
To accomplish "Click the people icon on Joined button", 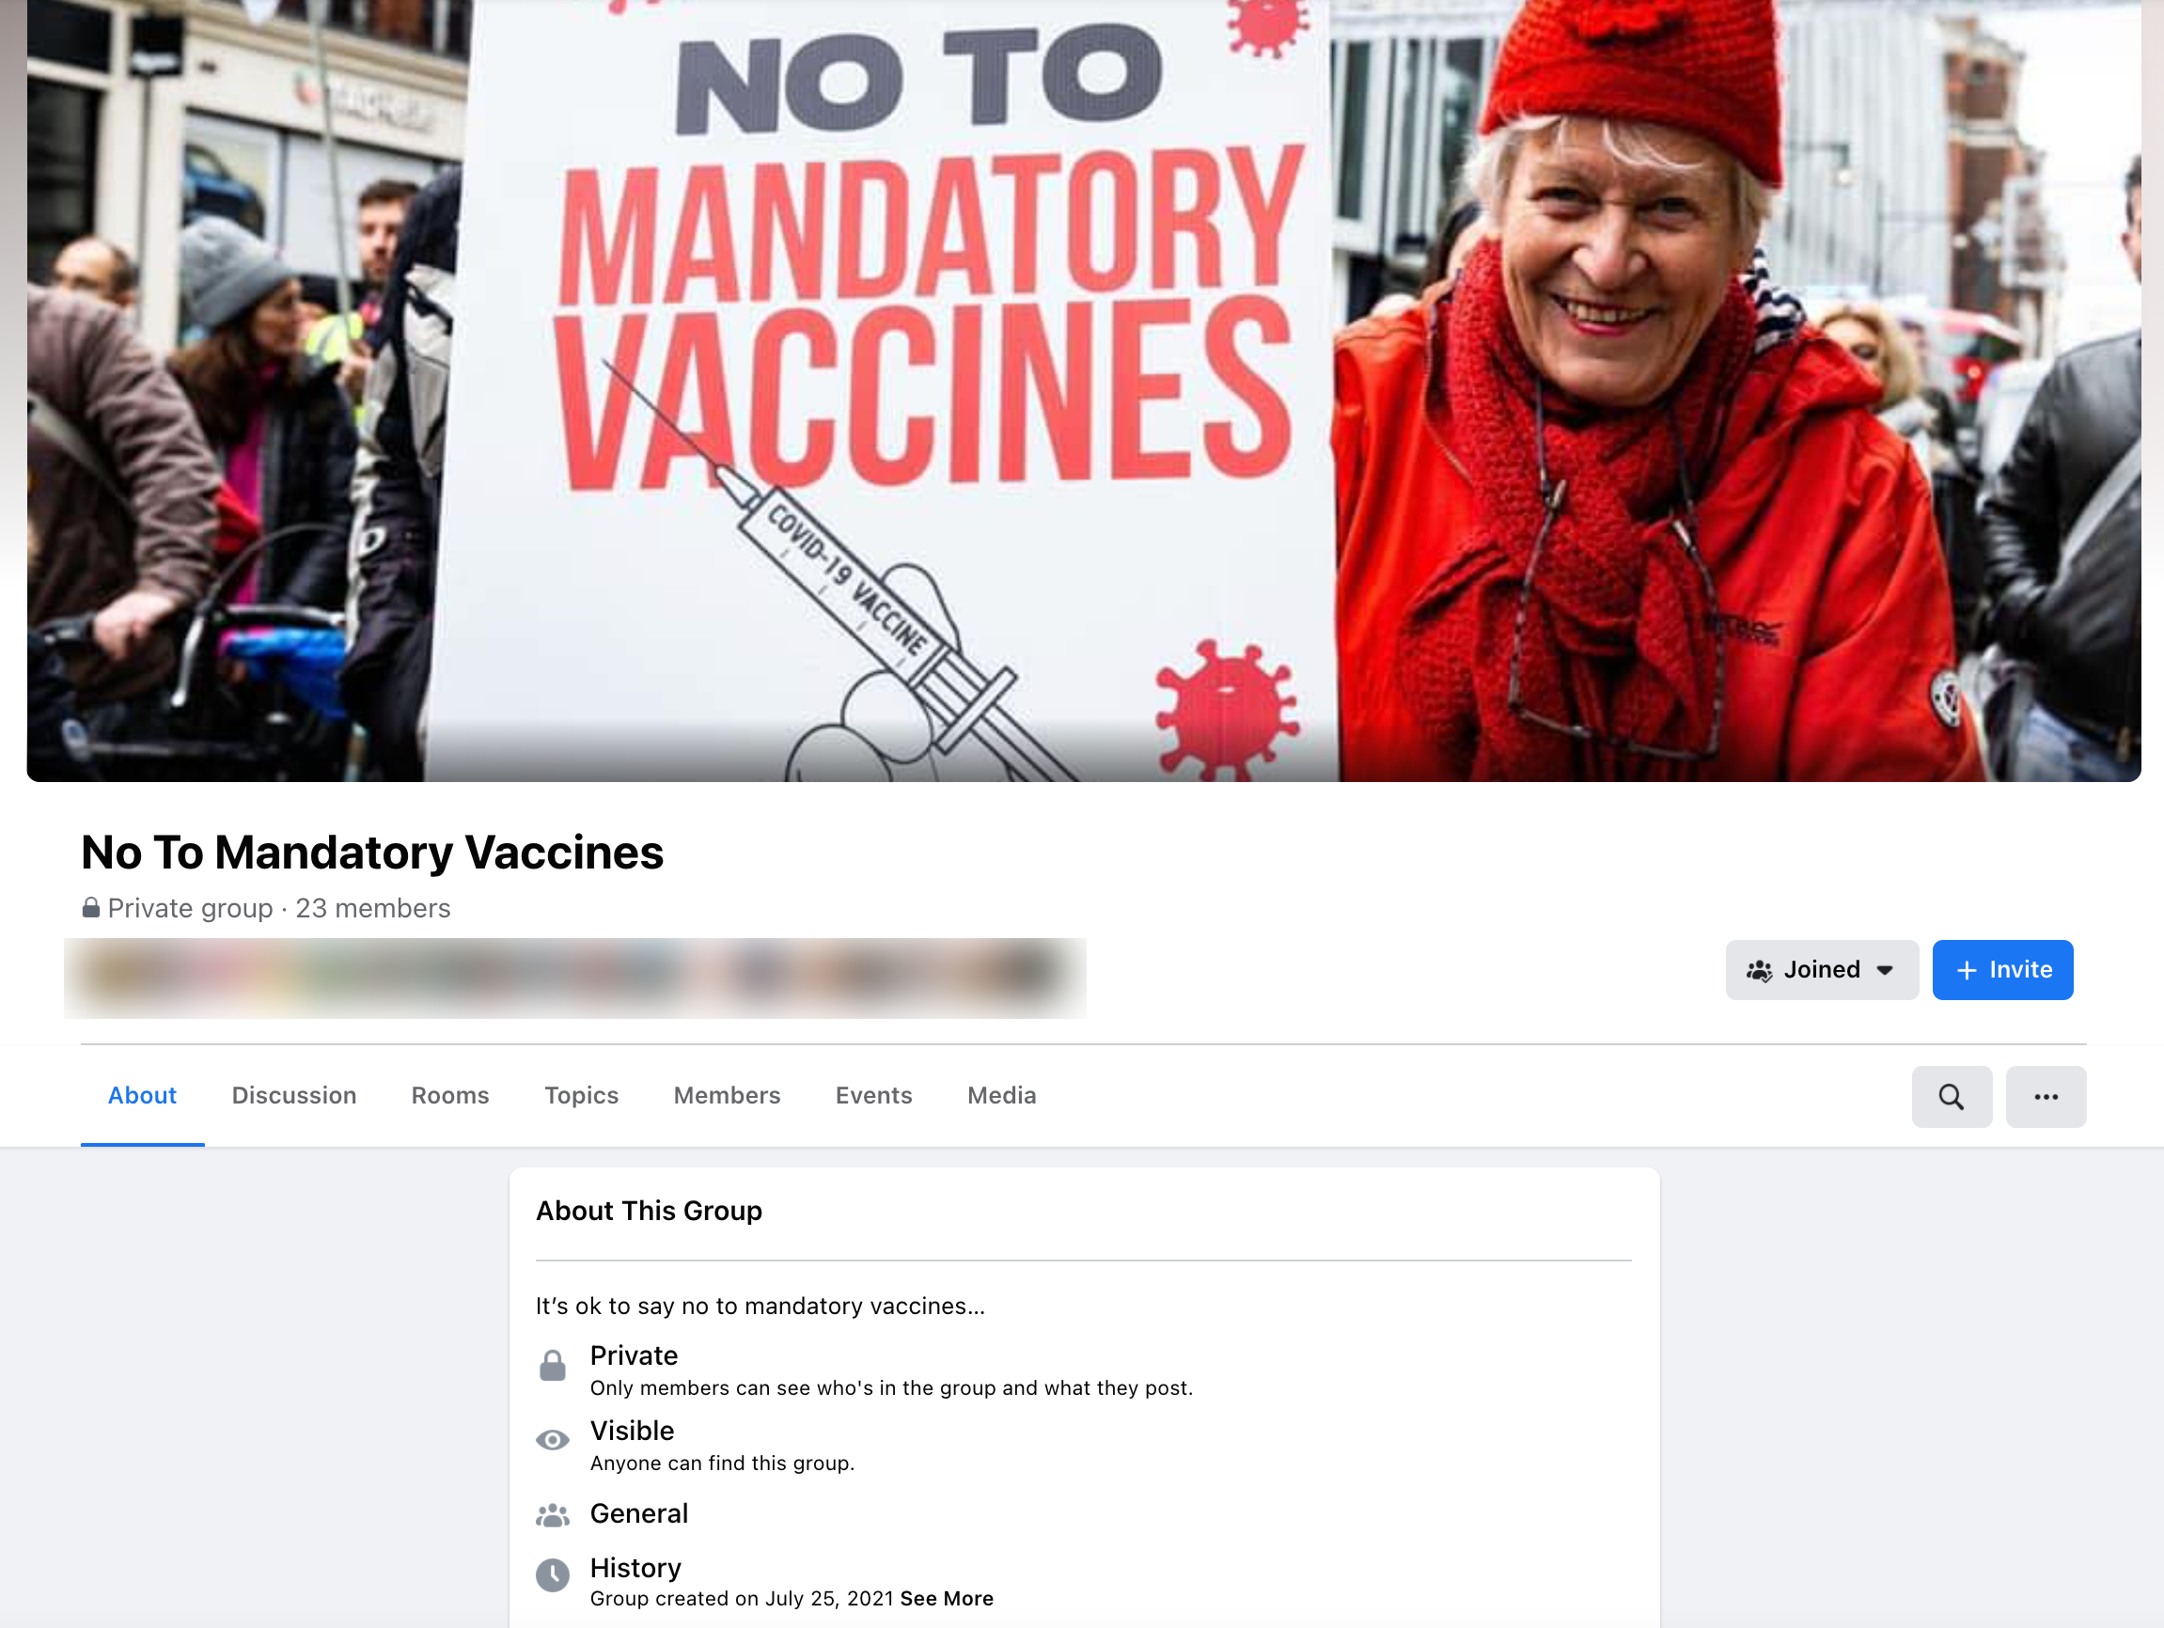I will 1759,971.
